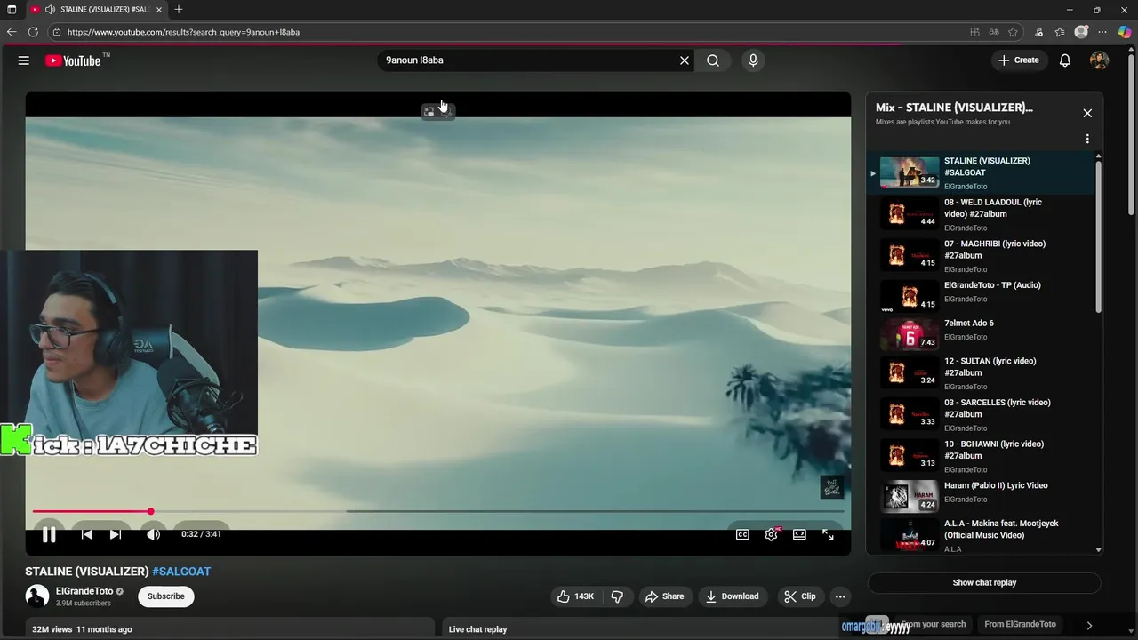Skip to the next video
Image resolution: width=1138 pixels, height=640 pixels.
[x=116, y=534]
